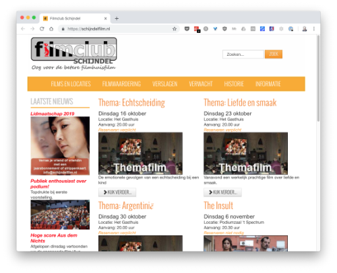Click Kijk verder under Liefde en smaak
The height and width of the screenshot is (273, 337).
pos(222,192)
